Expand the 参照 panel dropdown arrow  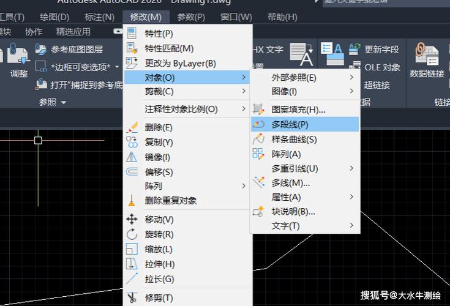point(64,102)
